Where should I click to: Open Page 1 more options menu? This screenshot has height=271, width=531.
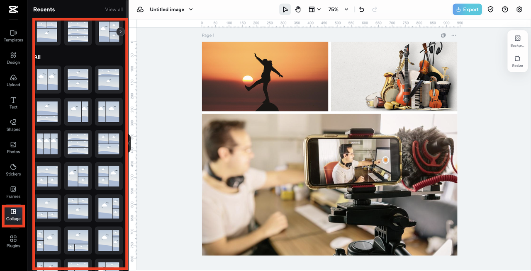click(x=453, y=36)
